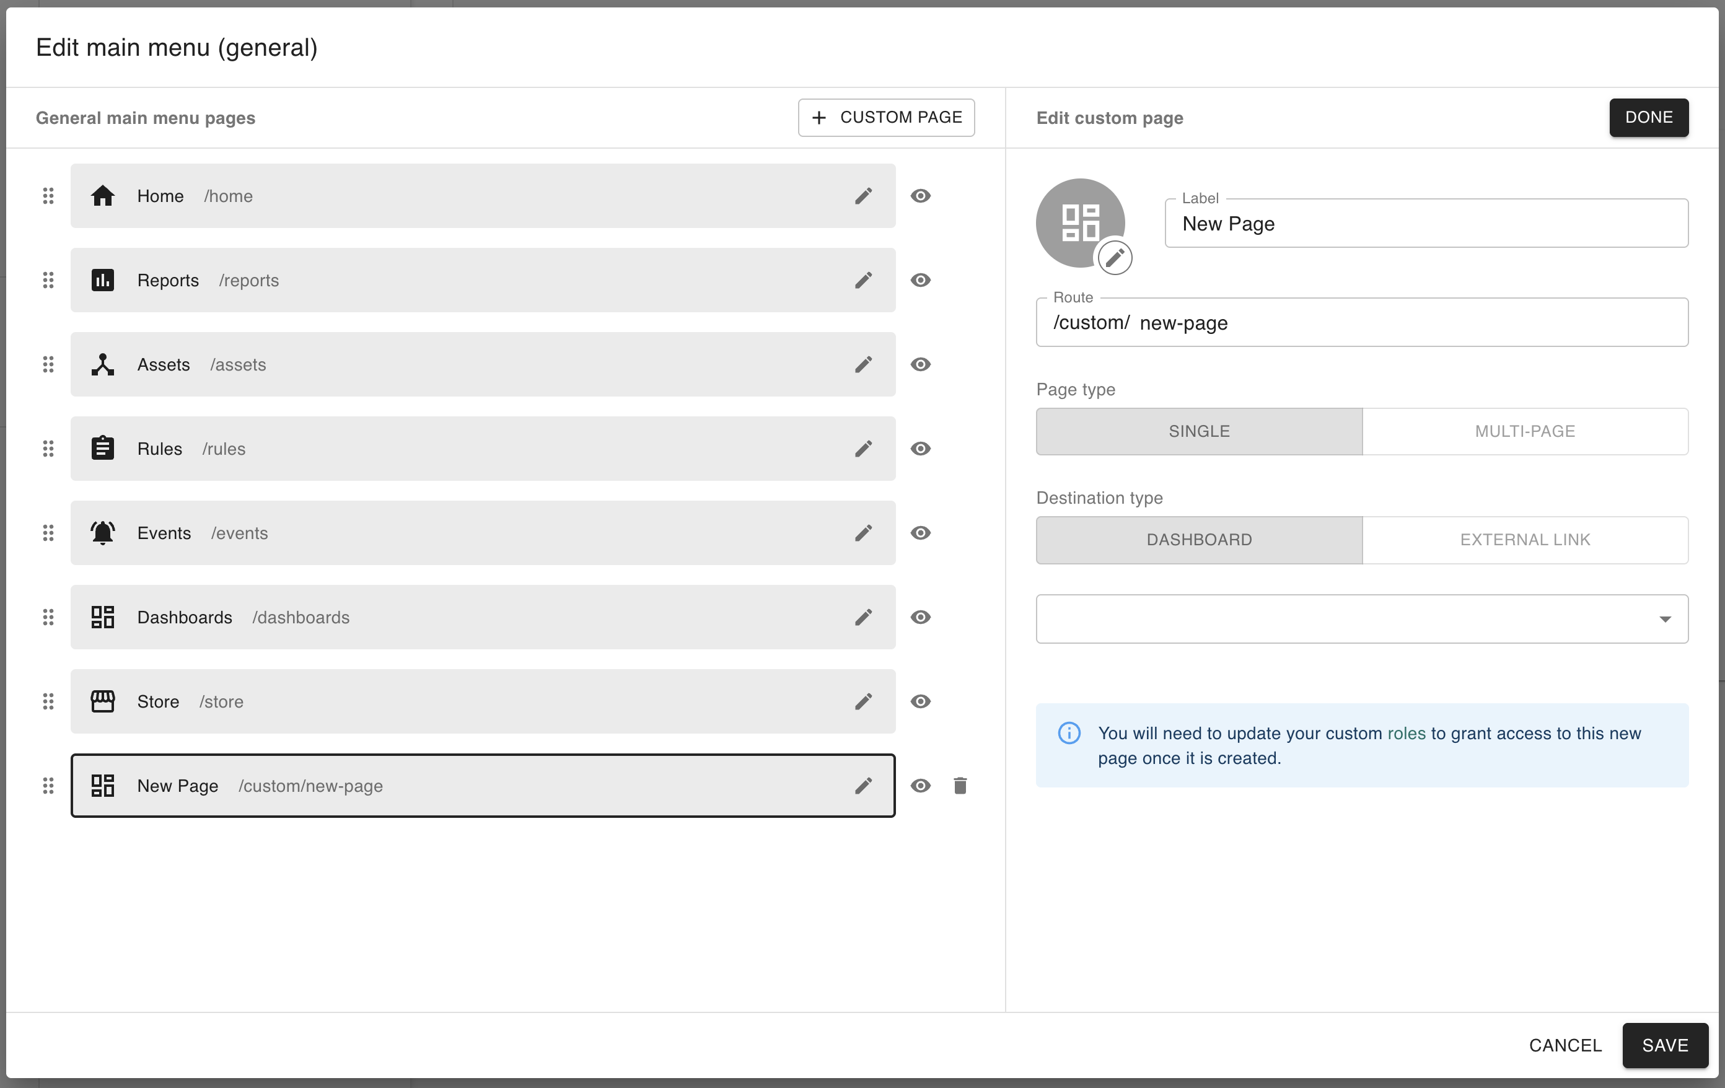Screen dimensions: 1725x1088
Task: Grab the drag handle for the Dashboards row
Action: point(48,617)
